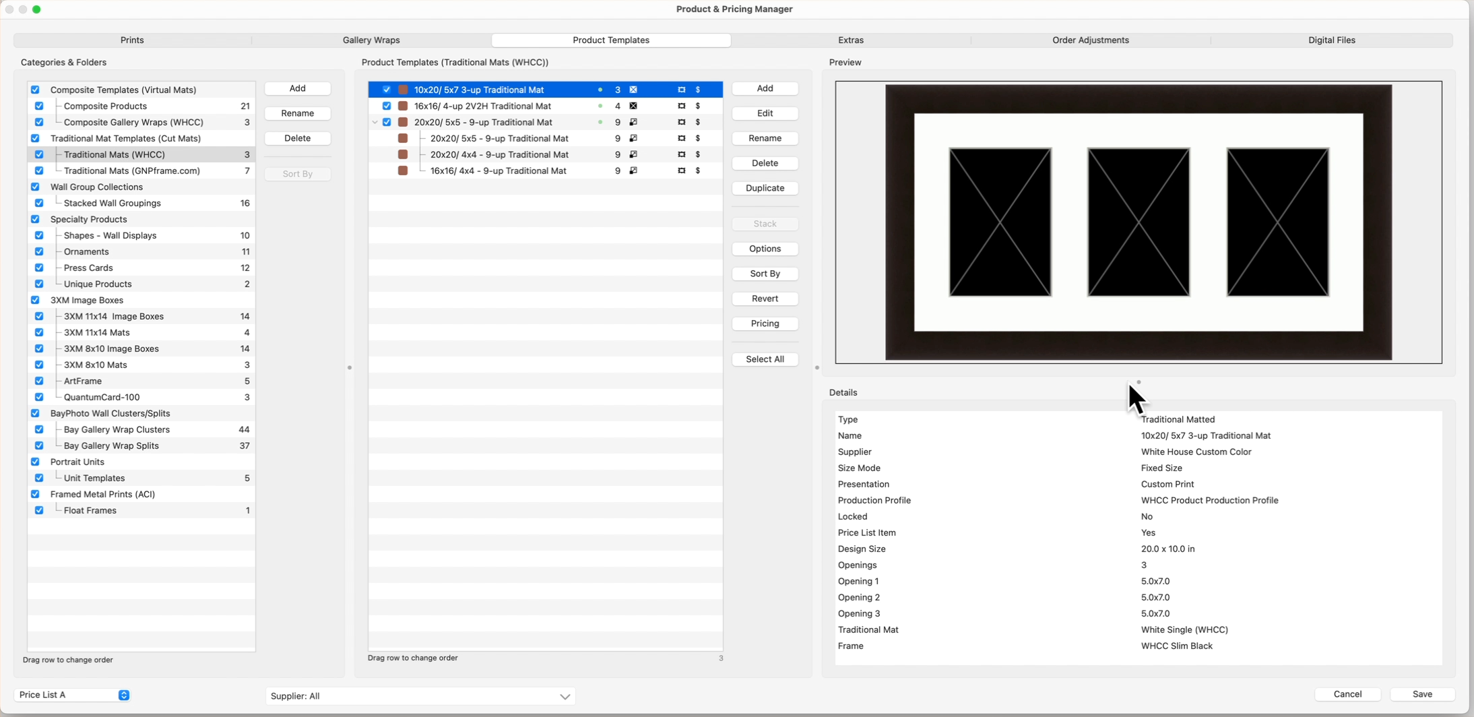Click the crossed-box icon on the 16x16/ 4-up 2V2H row
Image resolution: width=1474 pixels, height=717 pixels.
click(x=633, y=106)
